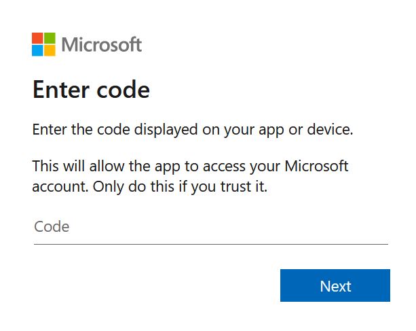This screenshot has width=416, height=331.
Task: Click the word "device." in the instruction line
Action: point(330,130)
